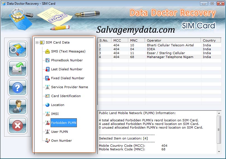The height and width of the screenshot is (159, 226).
Task: Collapse the SIM Card Data tree node
Action: tap(37, 42)
